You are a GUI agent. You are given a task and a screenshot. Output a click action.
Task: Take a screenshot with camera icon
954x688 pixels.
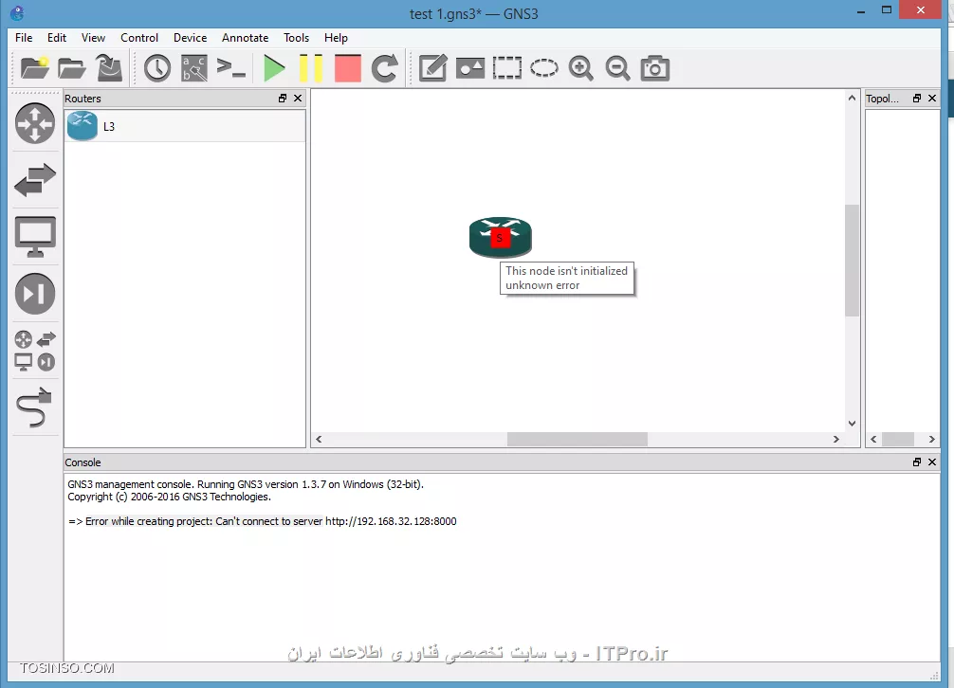[655, 68]
